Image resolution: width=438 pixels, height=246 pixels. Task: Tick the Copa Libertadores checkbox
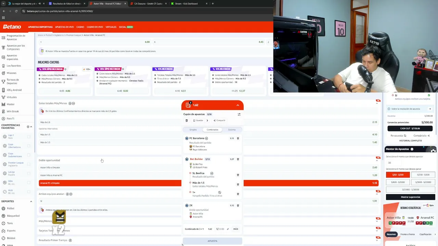29,146
